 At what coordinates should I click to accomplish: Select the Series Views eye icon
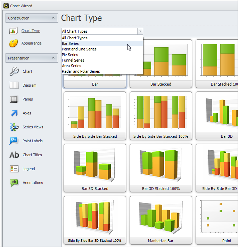[14, 127]
